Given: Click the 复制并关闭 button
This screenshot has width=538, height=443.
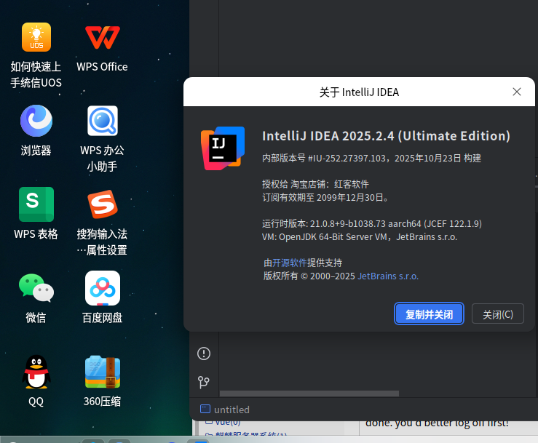Looking at the screenshot, I should pyautogui.click(x=429, y=314).
